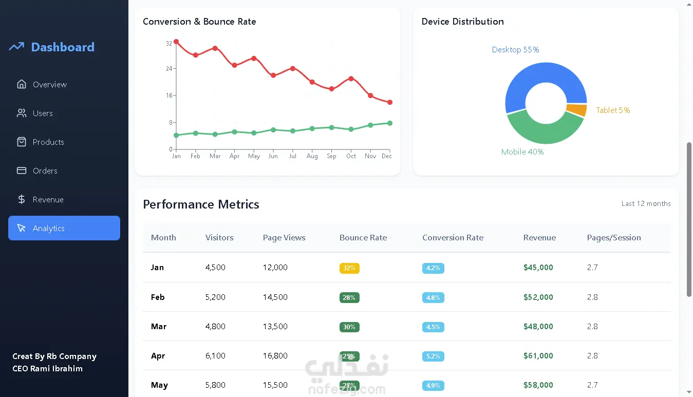Click the Visitors column header
Screen dimensions: 693x397
point(219,238)
